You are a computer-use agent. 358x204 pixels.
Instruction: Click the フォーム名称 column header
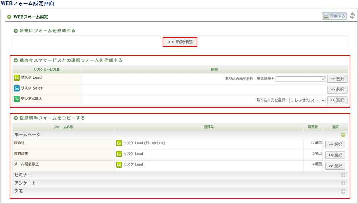(x=63, y=127)
